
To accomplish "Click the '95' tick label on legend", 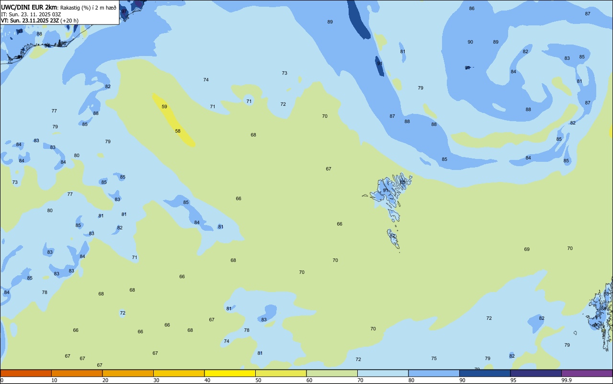I will coord(513,380).
